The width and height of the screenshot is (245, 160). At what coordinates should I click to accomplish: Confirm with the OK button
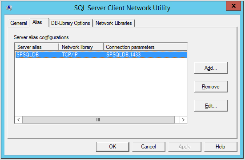(x=112, y=147)
